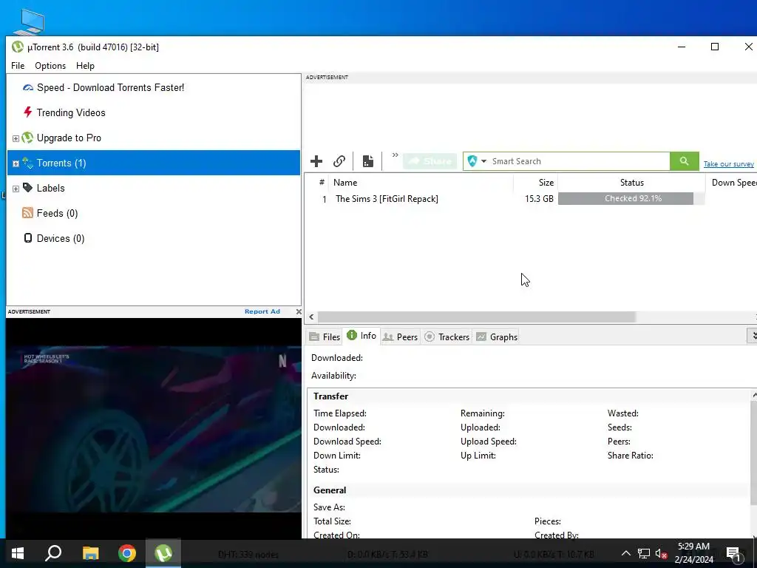Click the RSS Feeds icon
Image resolution: width=757 pixels, height=568 pixels.
pyautogui.click(x=28, y=213)
